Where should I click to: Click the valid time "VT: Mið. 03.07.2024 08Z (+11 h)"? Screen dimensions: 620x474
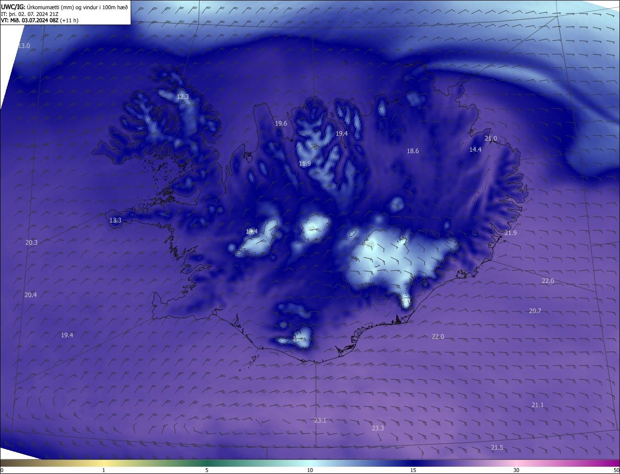(40, 20)
